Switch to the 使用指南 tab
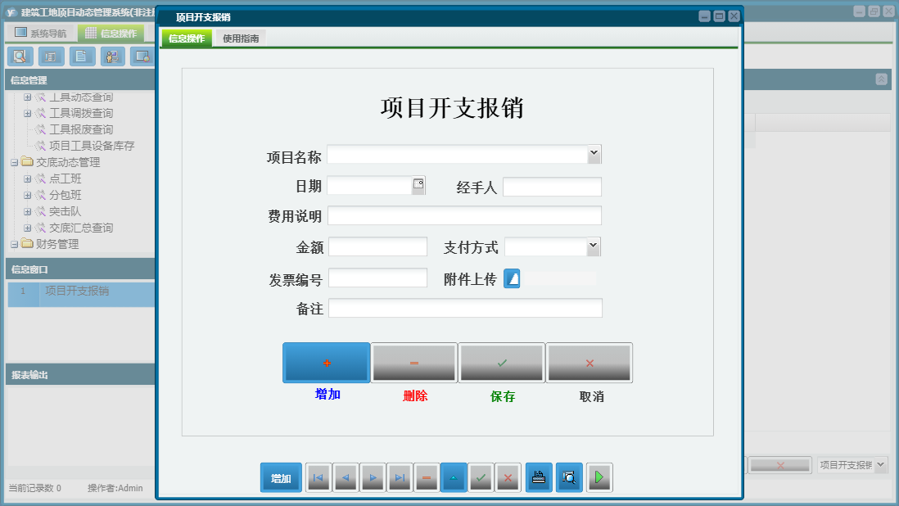The height and width of the screenshot is (506, 899). (240, 38)
